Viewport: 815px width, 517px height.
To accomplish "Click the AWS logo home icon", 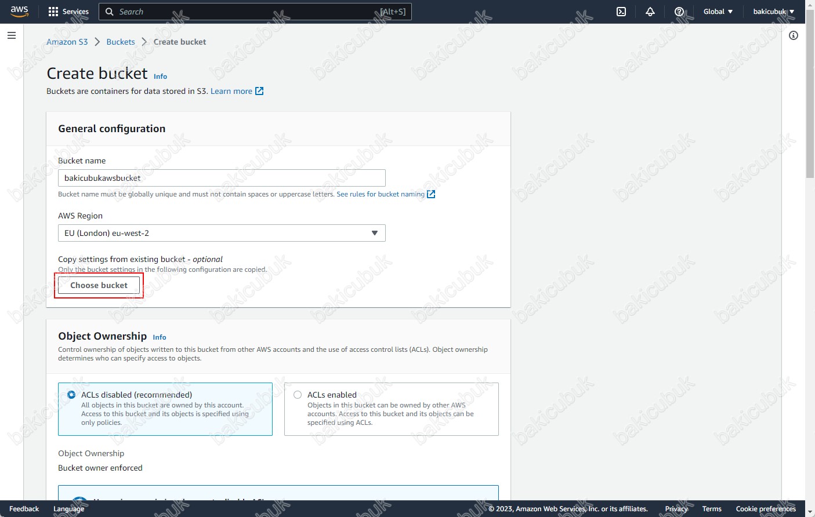I will coord(19,12).
